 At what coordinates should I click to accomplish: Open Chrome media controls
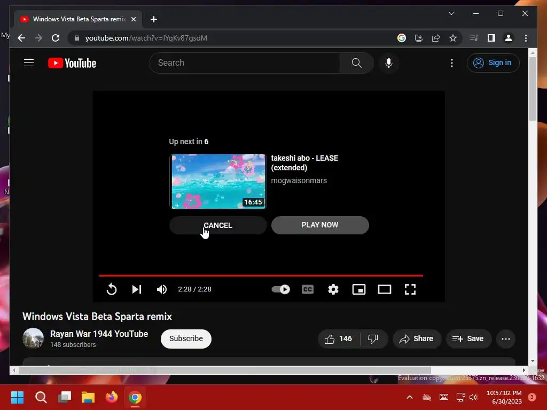[x=474, y=38]
